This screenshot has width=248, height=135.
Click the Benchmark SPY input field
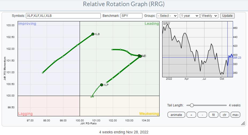(131, 16)
